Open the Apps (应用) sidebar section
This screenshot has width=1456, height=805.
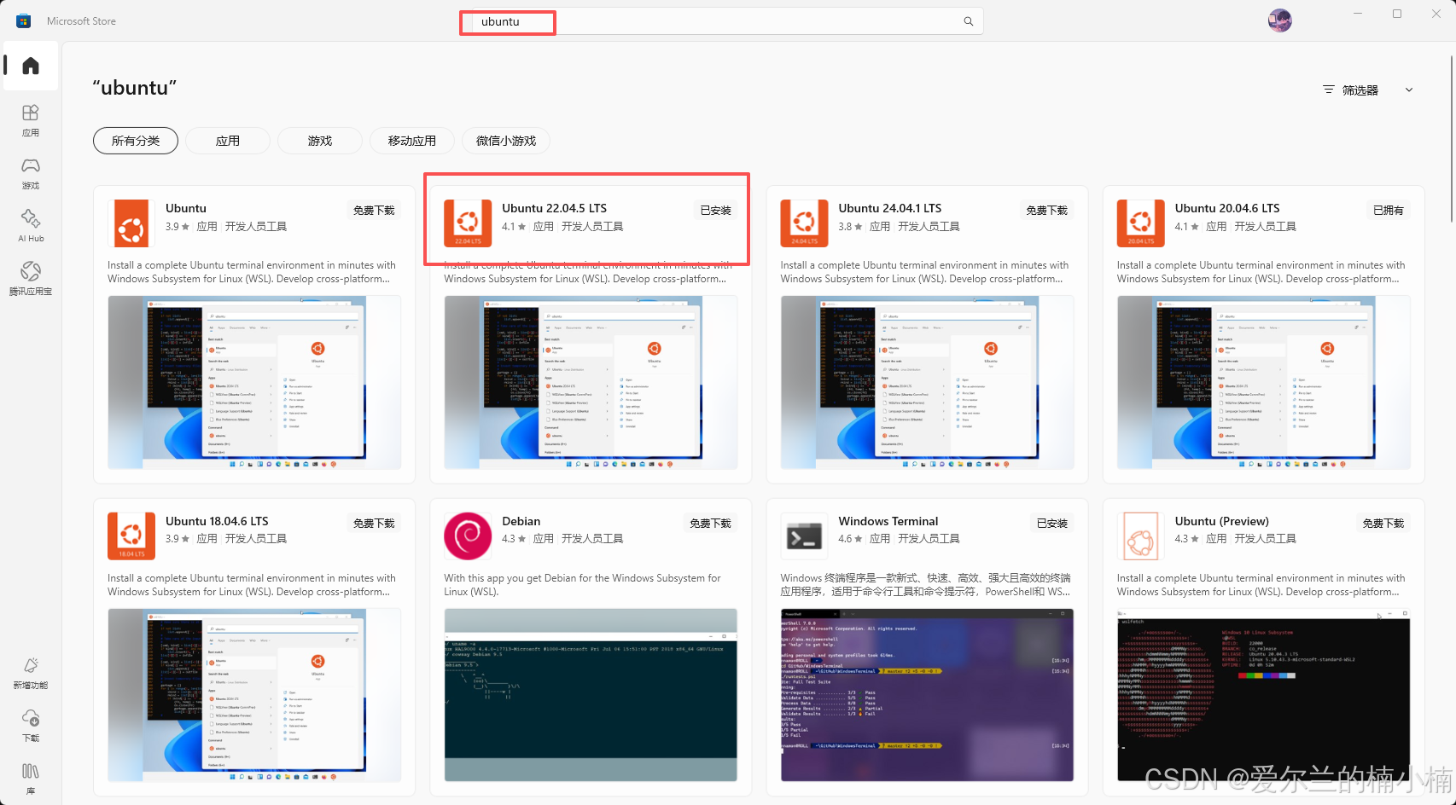pyautogui.click(x=31, y=120)
